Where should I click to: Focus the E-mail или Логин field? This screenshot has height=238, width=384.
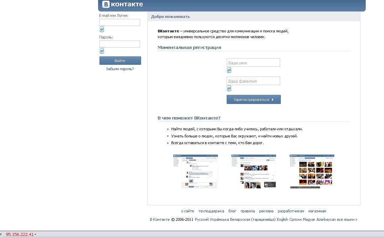pyautogui.click(x=120, y=23)
